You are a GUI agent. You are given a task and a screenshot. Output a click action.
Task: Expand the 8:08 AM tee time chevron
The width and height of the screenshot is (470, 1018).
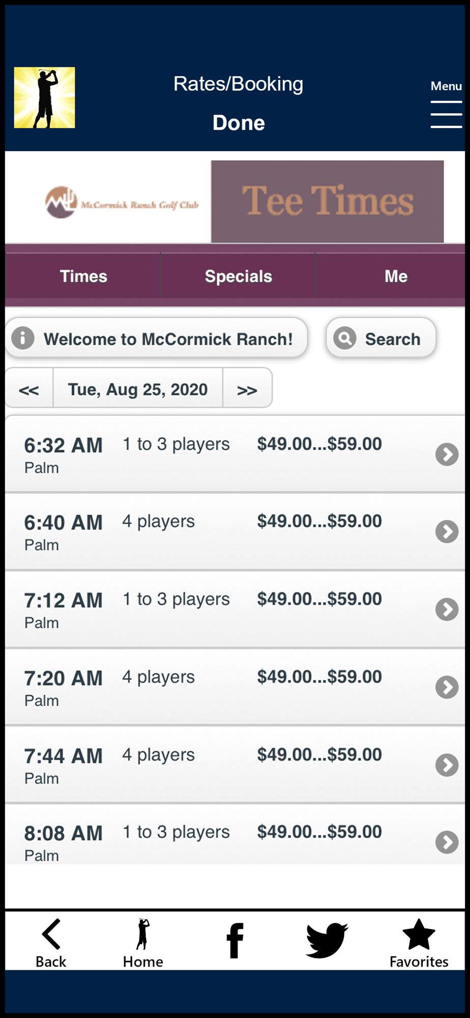click(447, 842)
